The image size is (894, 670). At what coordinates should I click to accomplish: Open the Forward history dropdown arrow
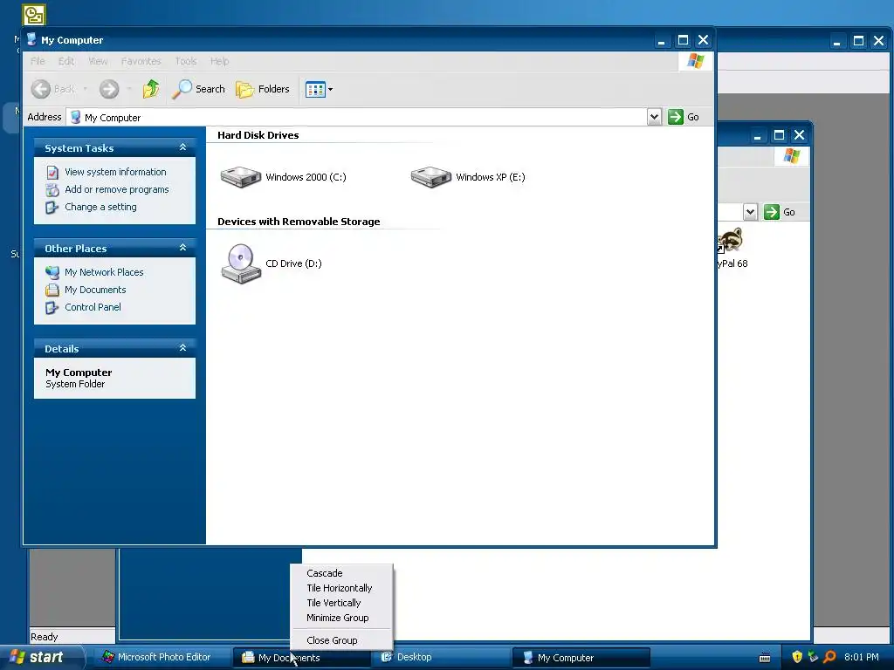(x=129, y=89)
